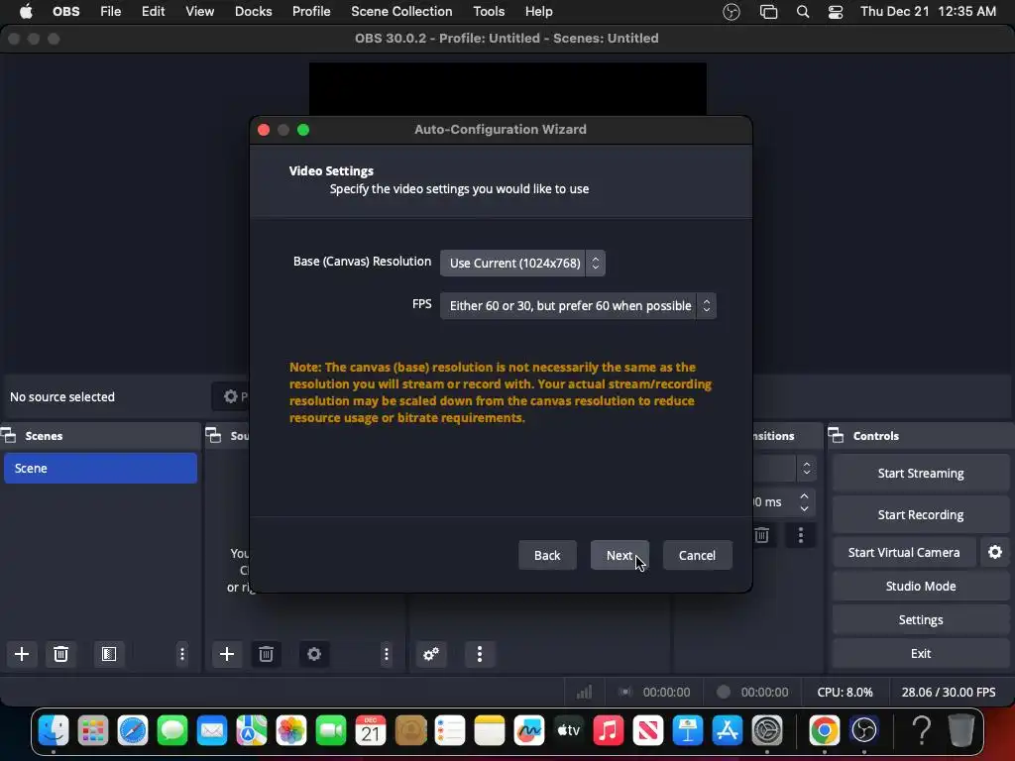Open transition properties three-dot menu

point(801,535)
